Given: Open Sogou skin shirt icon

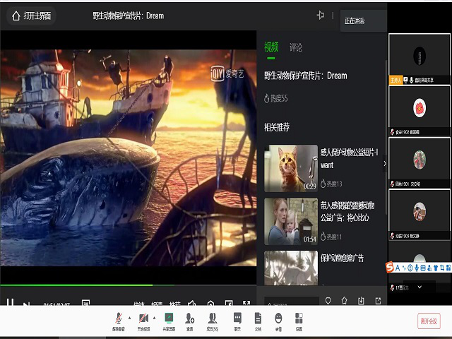Looking at the screenshot, I should [436, 268].
